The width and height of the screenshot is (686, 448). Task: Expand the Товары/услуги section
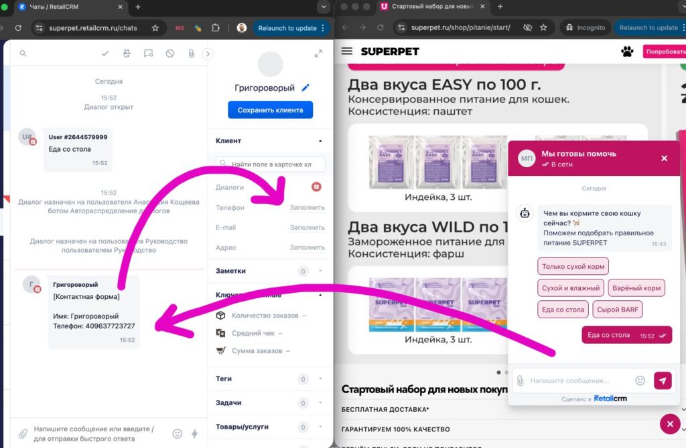click(x=320, y=427)
